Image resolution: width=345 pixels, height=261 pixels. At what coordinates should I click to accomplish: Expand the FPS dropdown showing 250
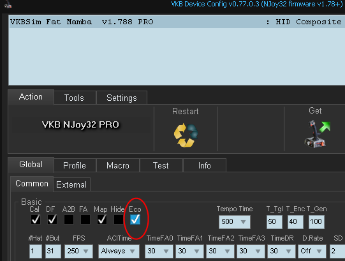click(78, 251)
